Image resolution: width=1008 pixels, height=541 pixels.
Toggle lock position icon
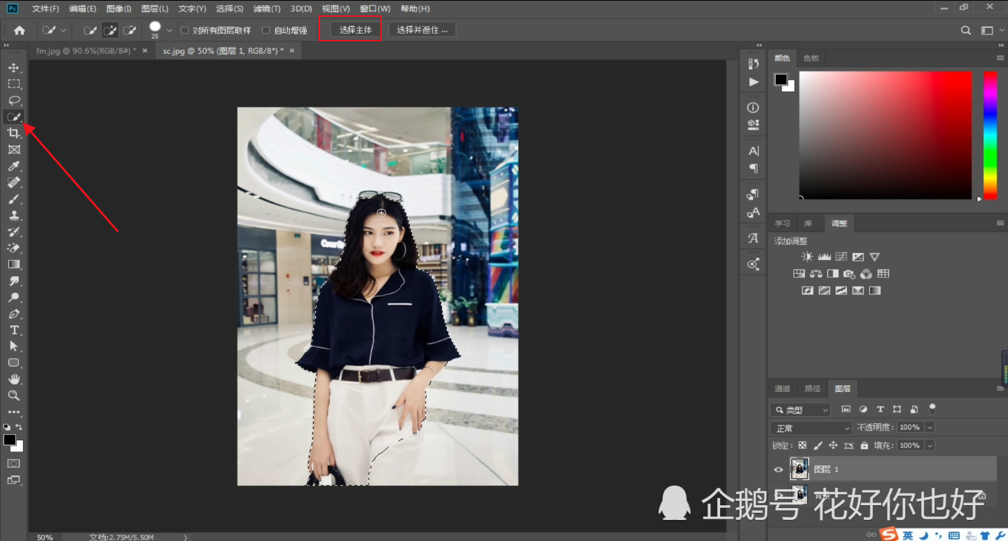point(833,446)
